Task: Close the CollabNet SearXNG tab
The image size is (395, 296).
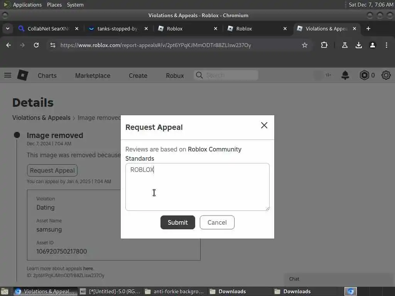Action: 77,29
